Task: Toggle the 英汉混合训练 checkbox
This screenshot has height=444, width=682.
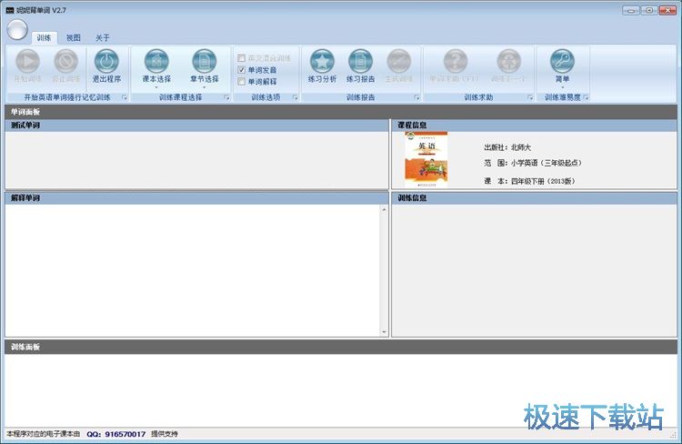Action: click(x=241, y=57)
